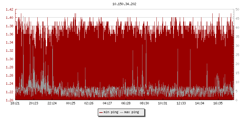Image resolution: width=243 pixels, height=121 pixels.
Task: Toggle the max ping legend label
Action: [132, 112]
